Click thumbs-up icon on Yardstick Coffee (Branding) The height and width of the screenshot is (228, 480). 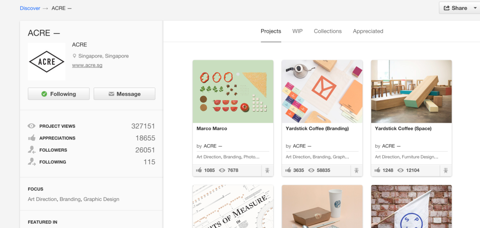pos(288,170)
